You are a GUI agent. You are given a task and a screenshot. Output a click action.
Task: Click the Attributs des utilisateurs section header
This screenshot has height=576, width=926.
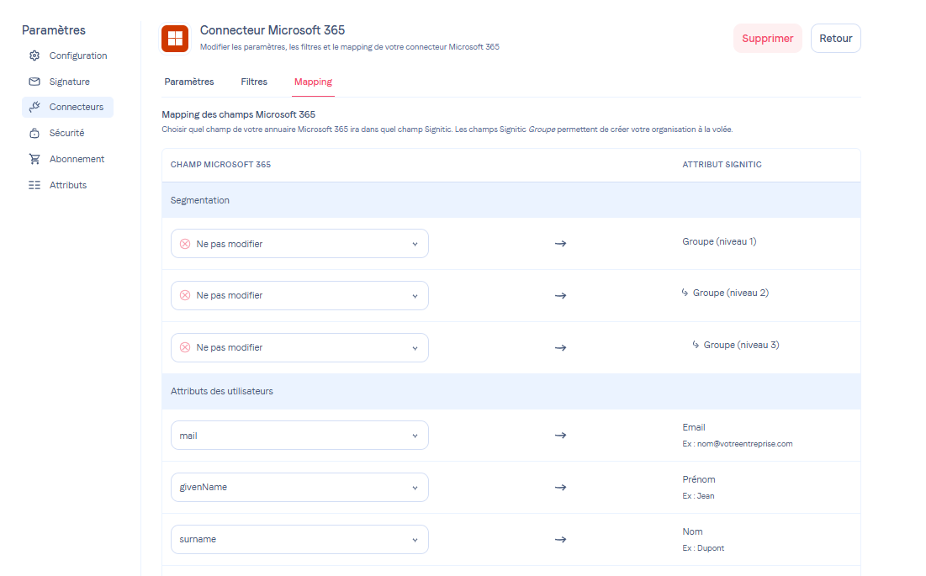pos(511,391)
